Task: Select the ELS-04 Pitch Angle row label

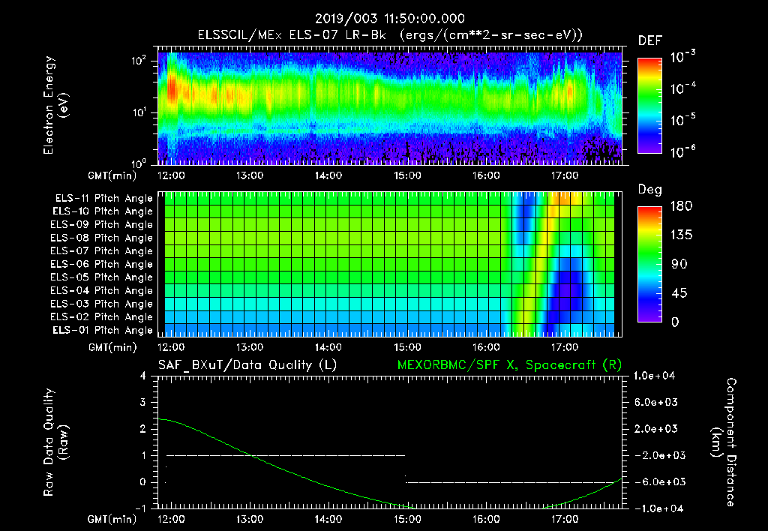Action: pyautogui.click(x=102, y=291)
